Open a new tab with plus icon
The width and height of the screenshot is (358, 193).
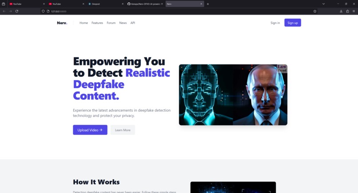[208, 4]
